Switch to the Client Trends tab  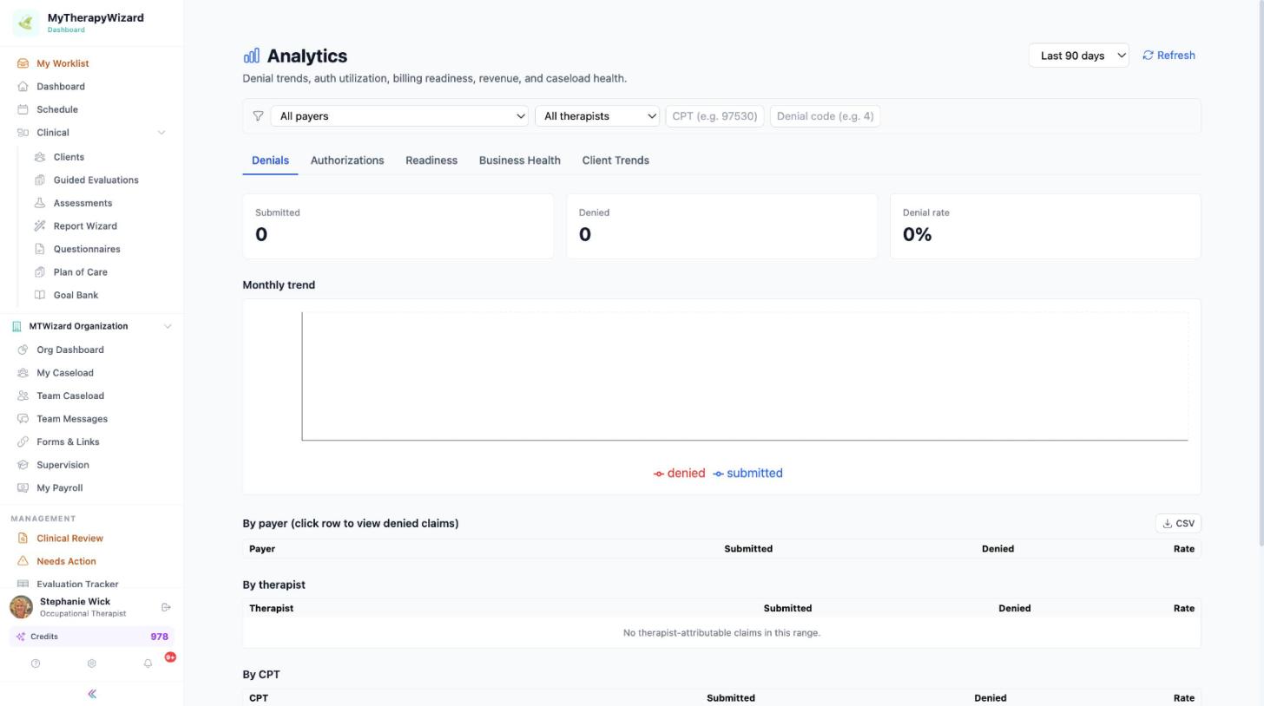coord(616,160)
